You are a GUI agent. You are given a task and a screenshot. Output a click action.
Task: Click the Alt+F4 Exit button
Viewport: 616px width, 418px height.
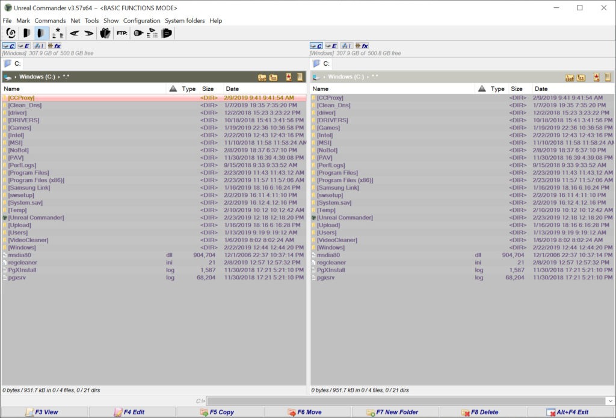tap(571, 412)
